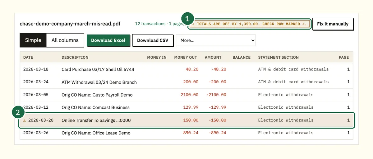
Task: Click amount value -129.99
Action: 217,107
